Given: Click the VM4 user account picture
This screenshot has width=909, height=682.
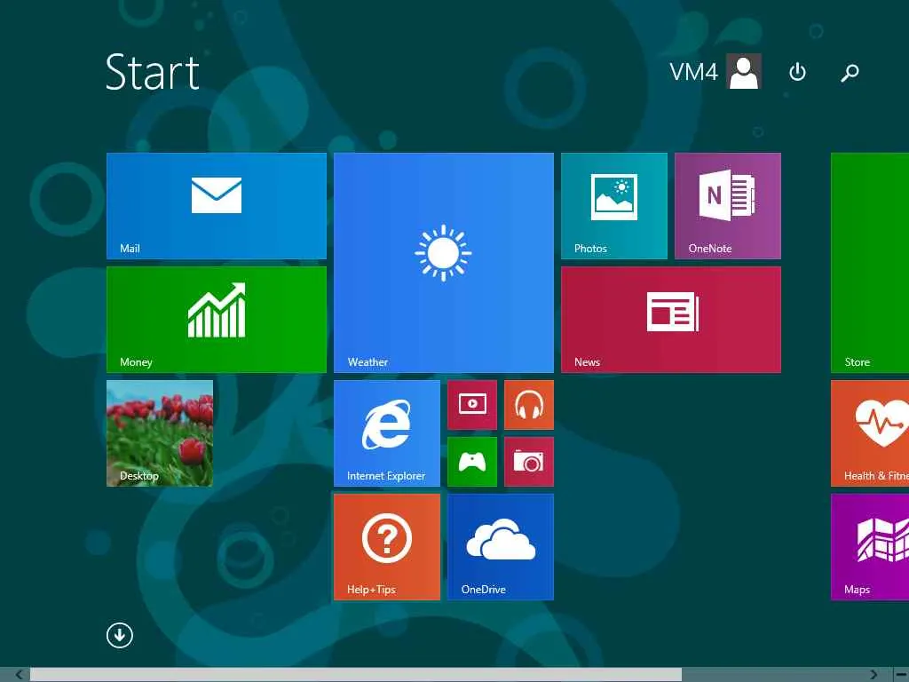Looking at the screenshot, I should point(745,71).
